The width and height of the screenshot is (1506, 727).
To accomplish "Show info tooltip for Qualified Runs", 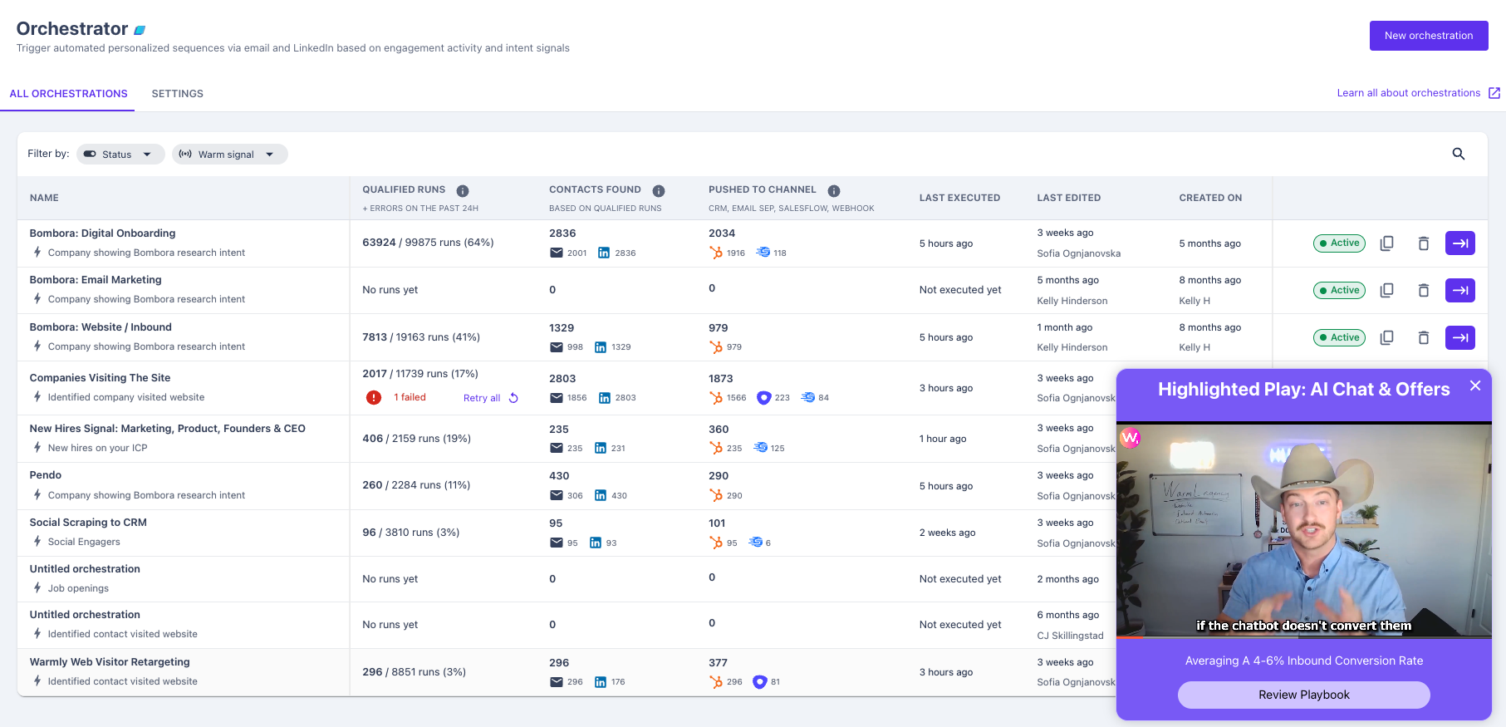I will click(x=463, y=190).
